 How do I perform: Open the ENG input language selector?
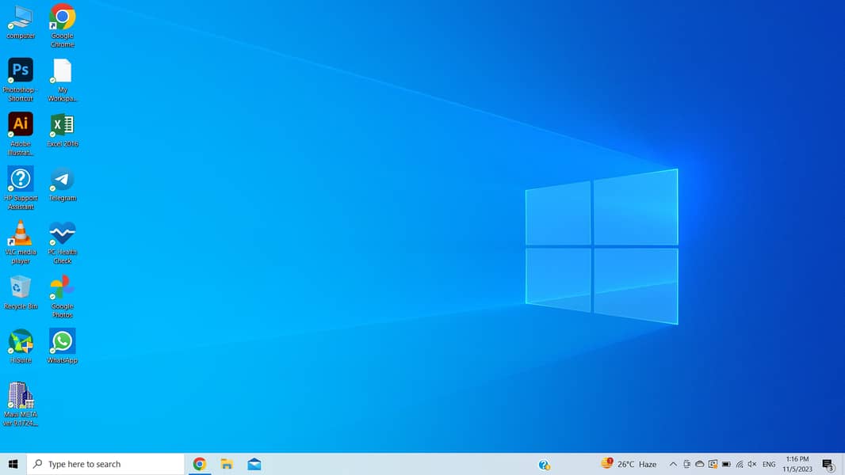click(x=769, y=465)
